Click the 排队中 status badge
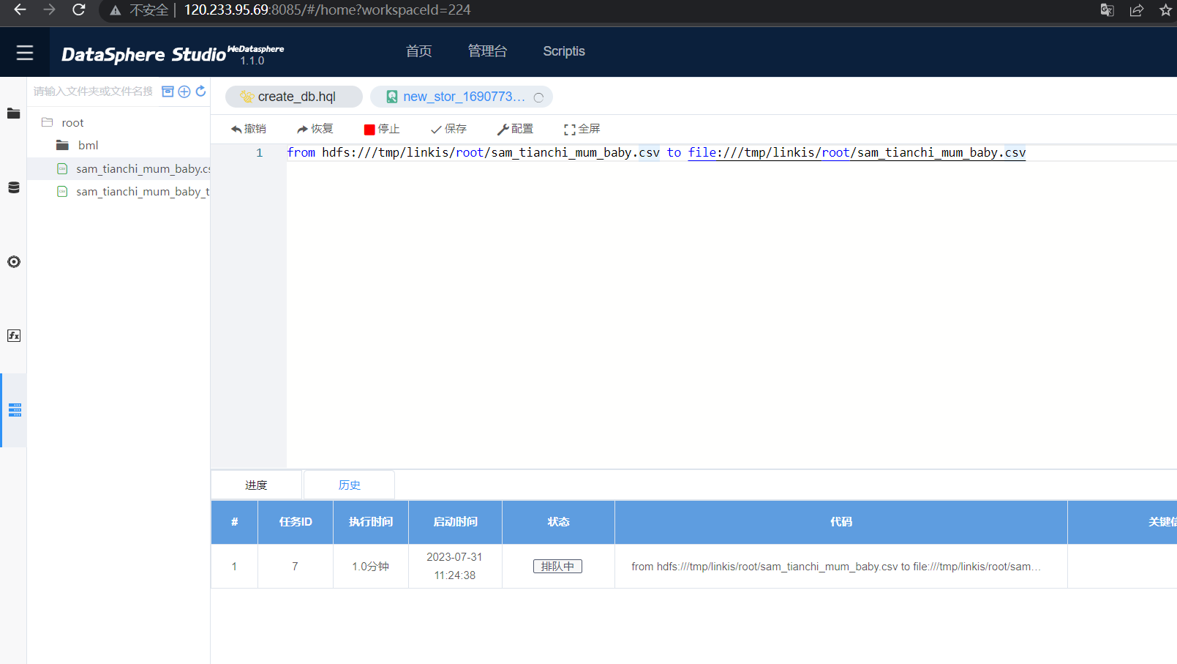 coord(557,566)
